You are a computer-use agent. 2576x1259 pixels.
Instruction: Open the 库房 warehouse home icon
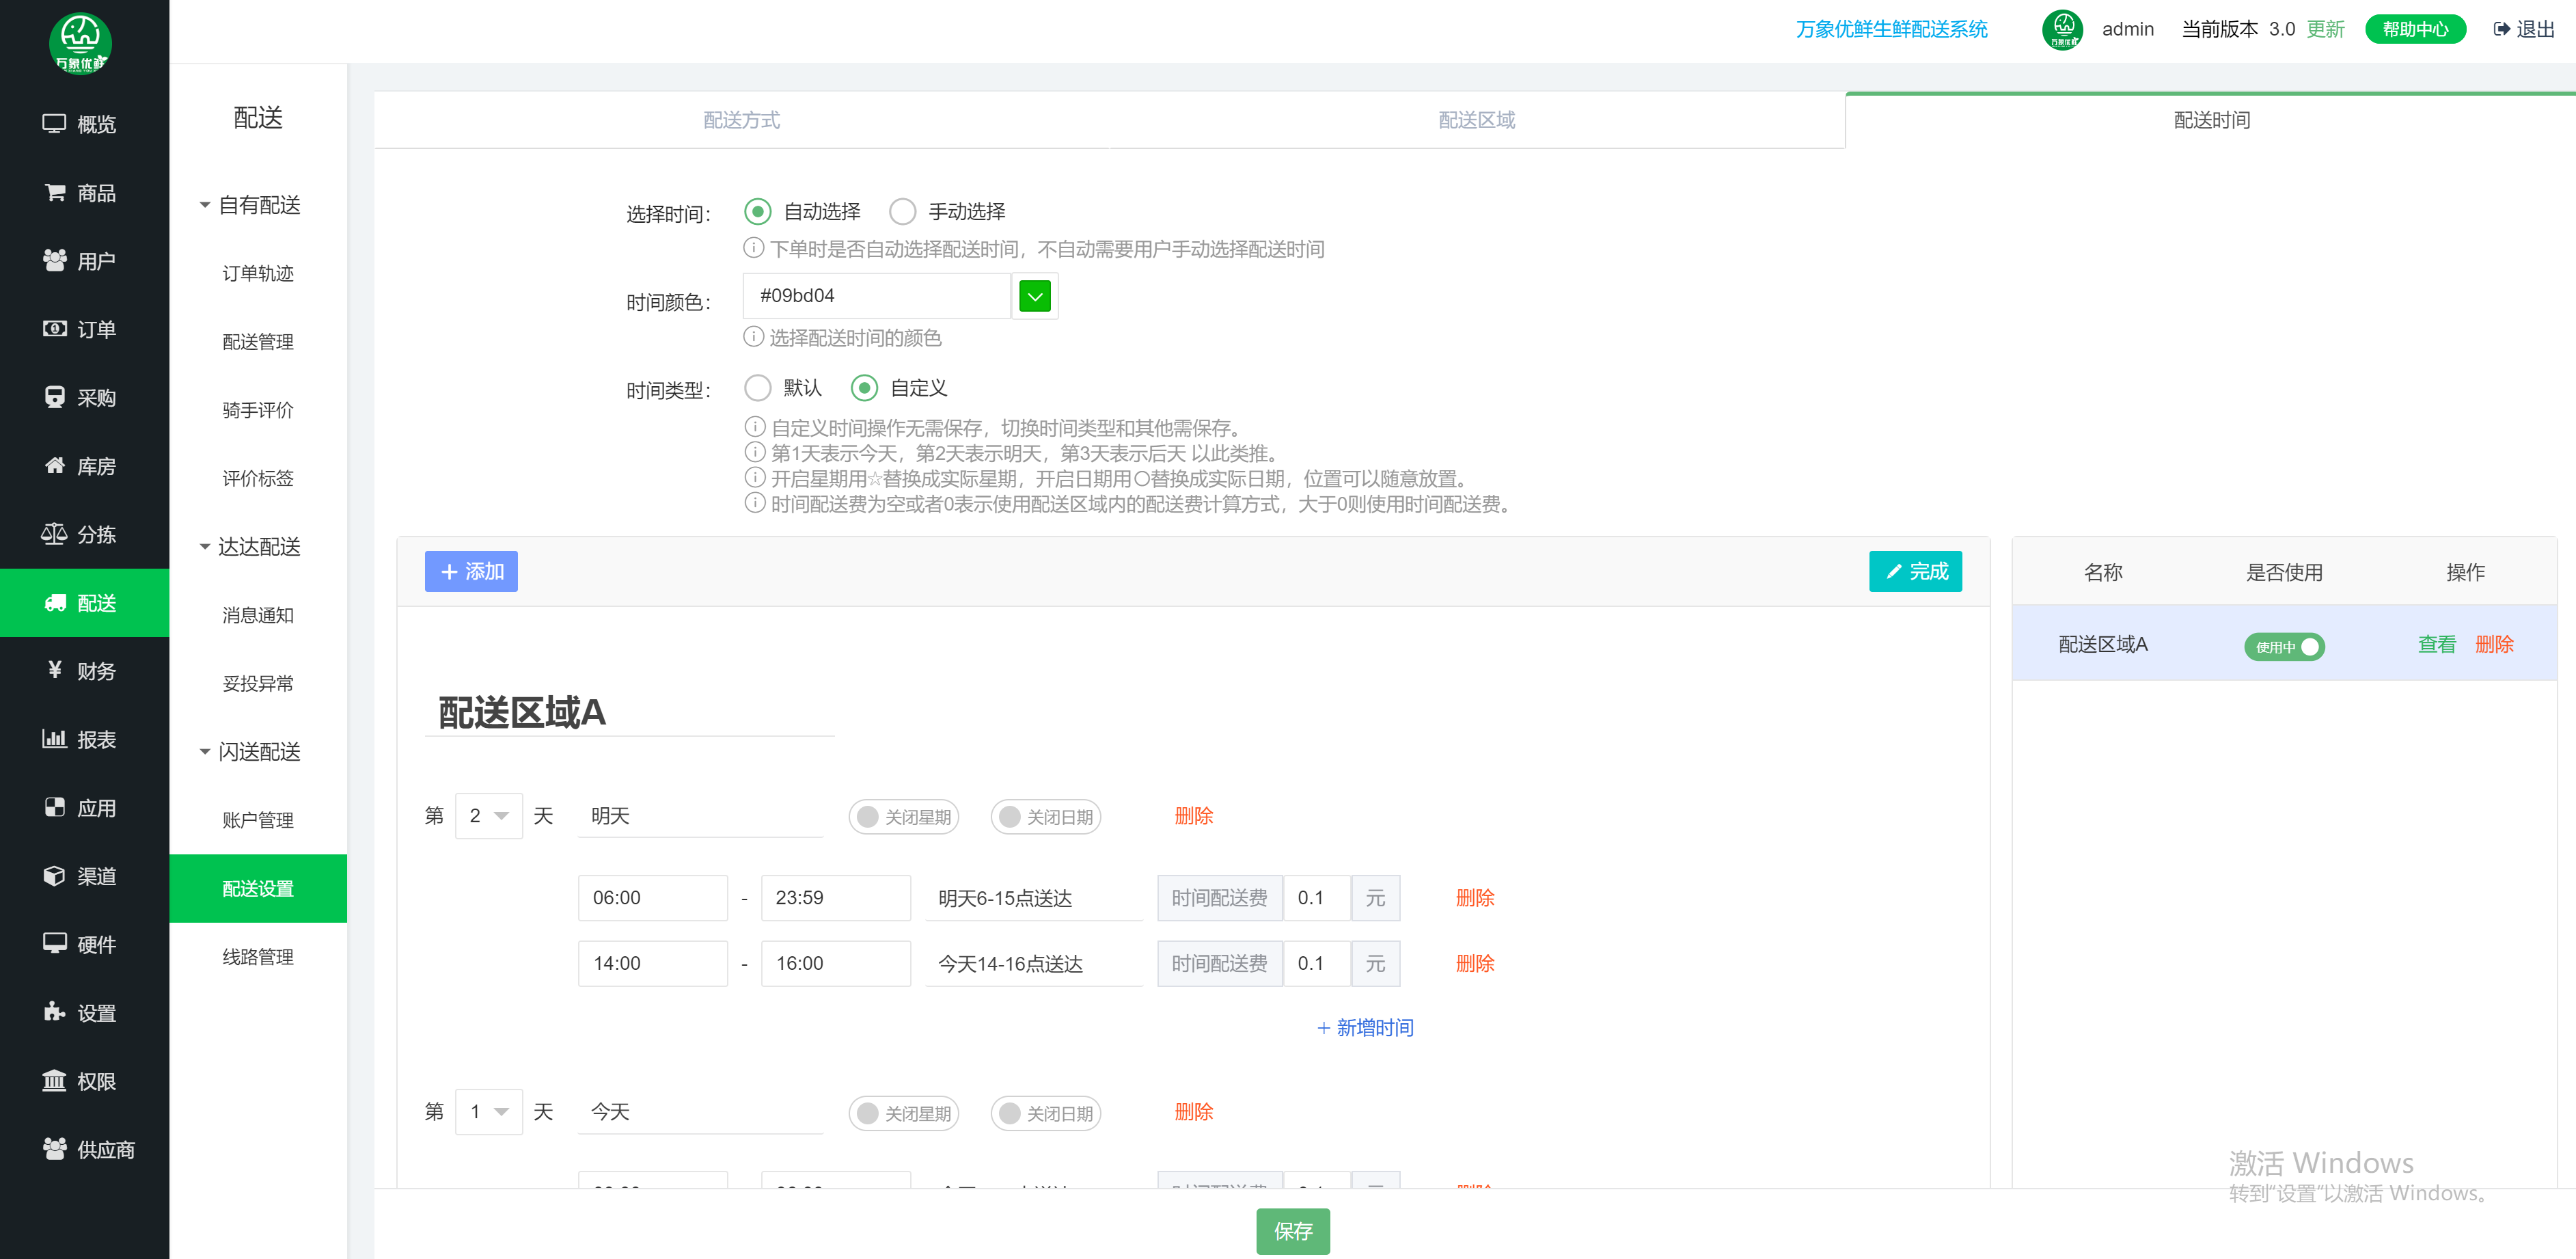tap(54, 465)
